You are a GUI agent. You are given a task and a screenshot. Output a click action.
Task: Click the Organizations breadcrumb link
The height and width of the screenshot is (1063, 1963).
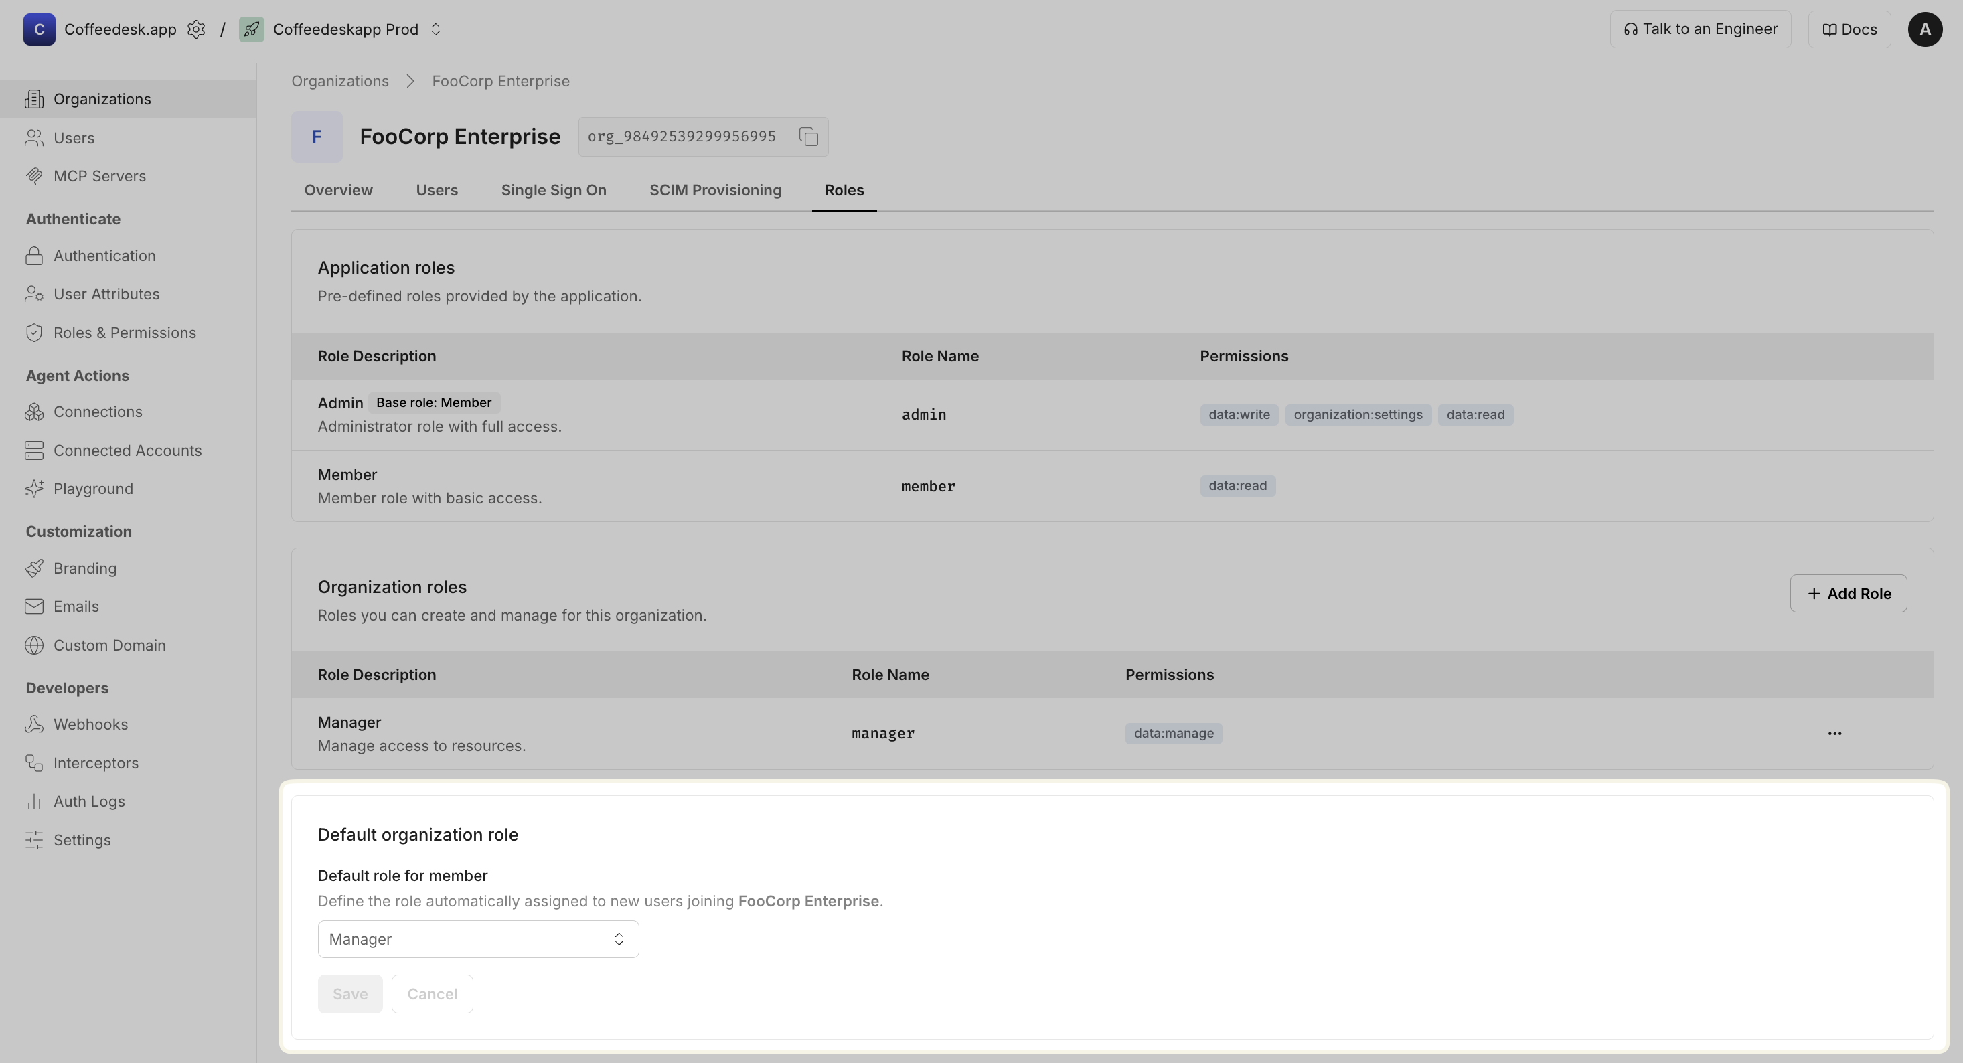(x=340, y=82)
